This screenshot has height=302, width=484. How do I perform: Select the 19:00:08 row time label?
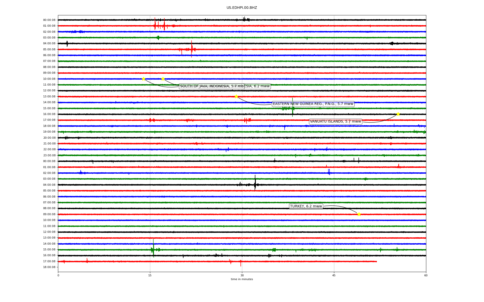(49, 132)
